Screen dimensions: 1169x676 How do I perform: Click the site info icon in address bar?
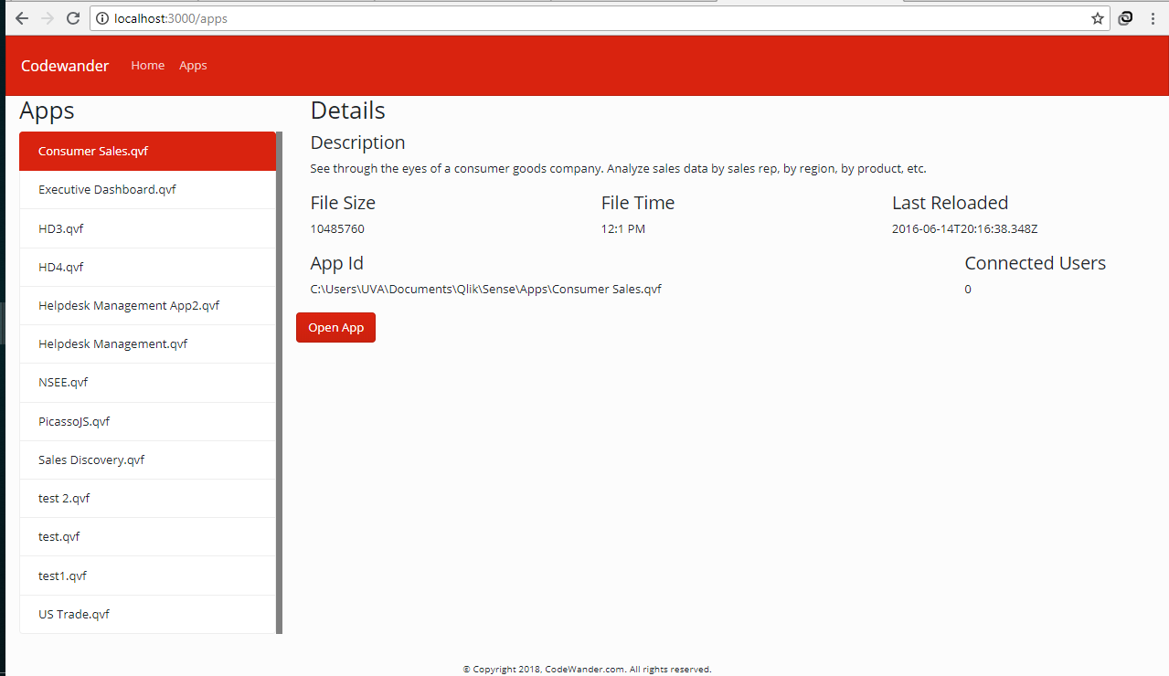[102, 18]
